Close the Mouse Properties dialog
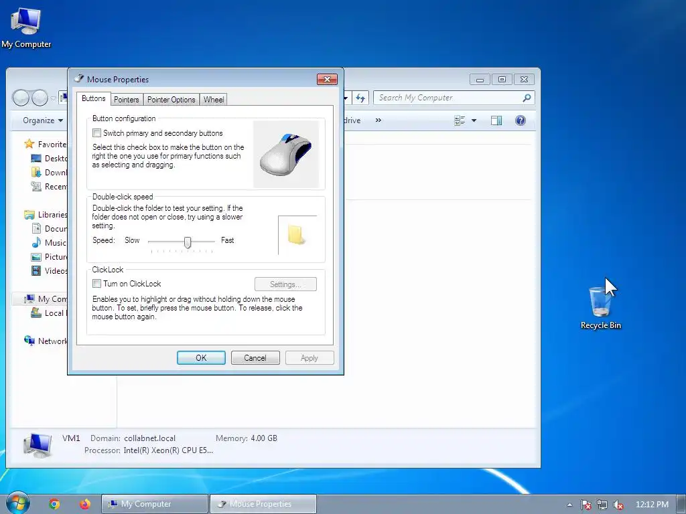 coord(327,79)
